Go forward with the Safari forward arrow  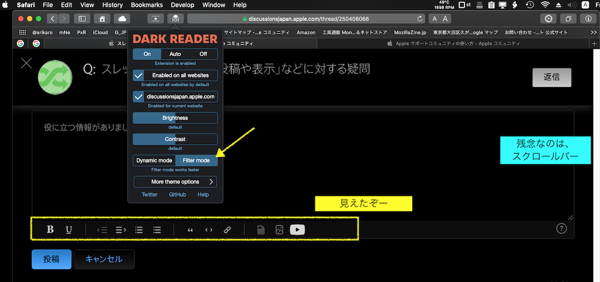pyautogui.click(x=64, y=19)
